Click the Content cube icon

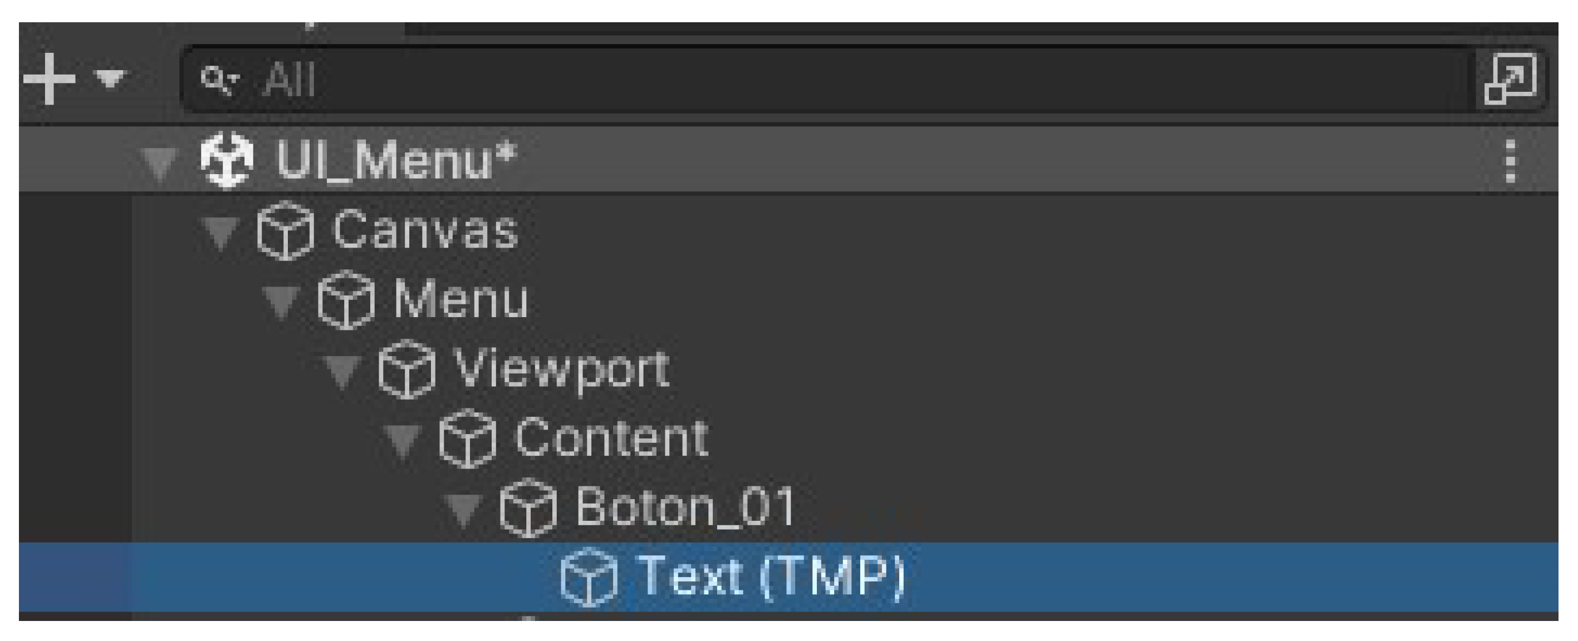(x=467, y=439)
